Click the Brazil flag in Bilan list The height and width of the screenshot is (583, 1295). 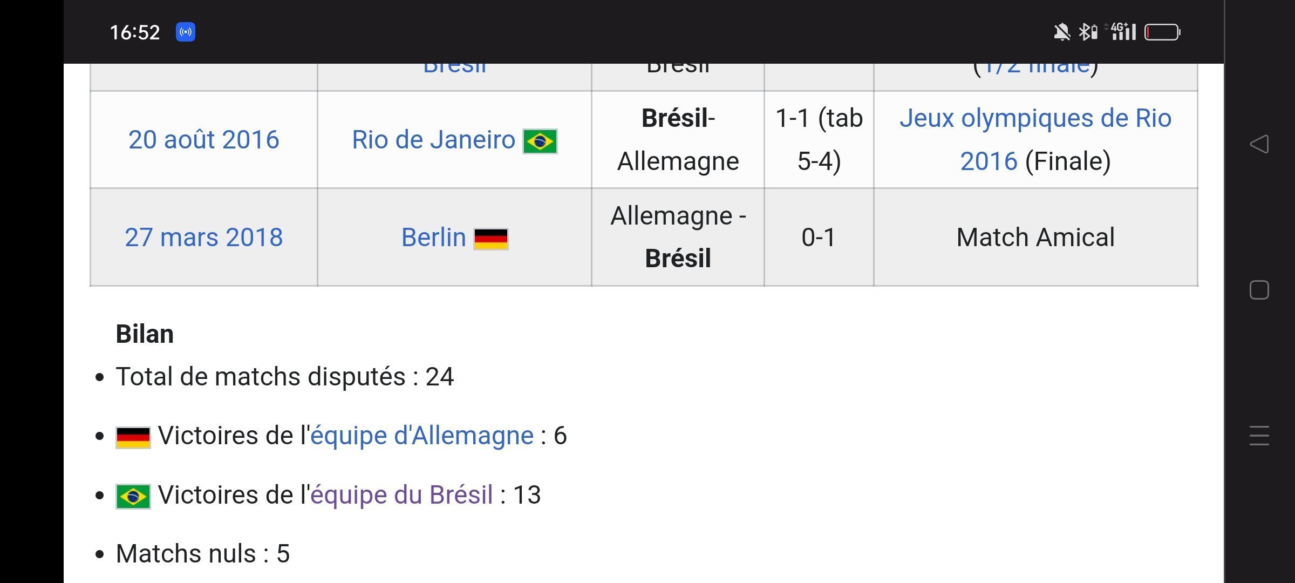pyautogui.click(x=133, y=496)
